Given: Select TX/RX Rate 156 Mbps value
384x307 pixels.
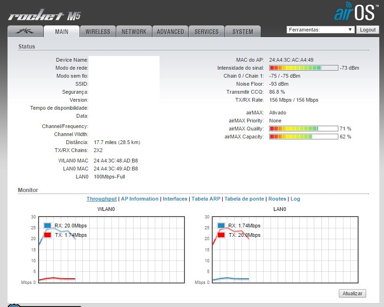Looking at the screenshot, I should point(294,100).
